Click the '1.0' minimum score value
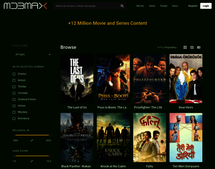The image size is (215, 169). pyautogui.click(x=14, y=161)
